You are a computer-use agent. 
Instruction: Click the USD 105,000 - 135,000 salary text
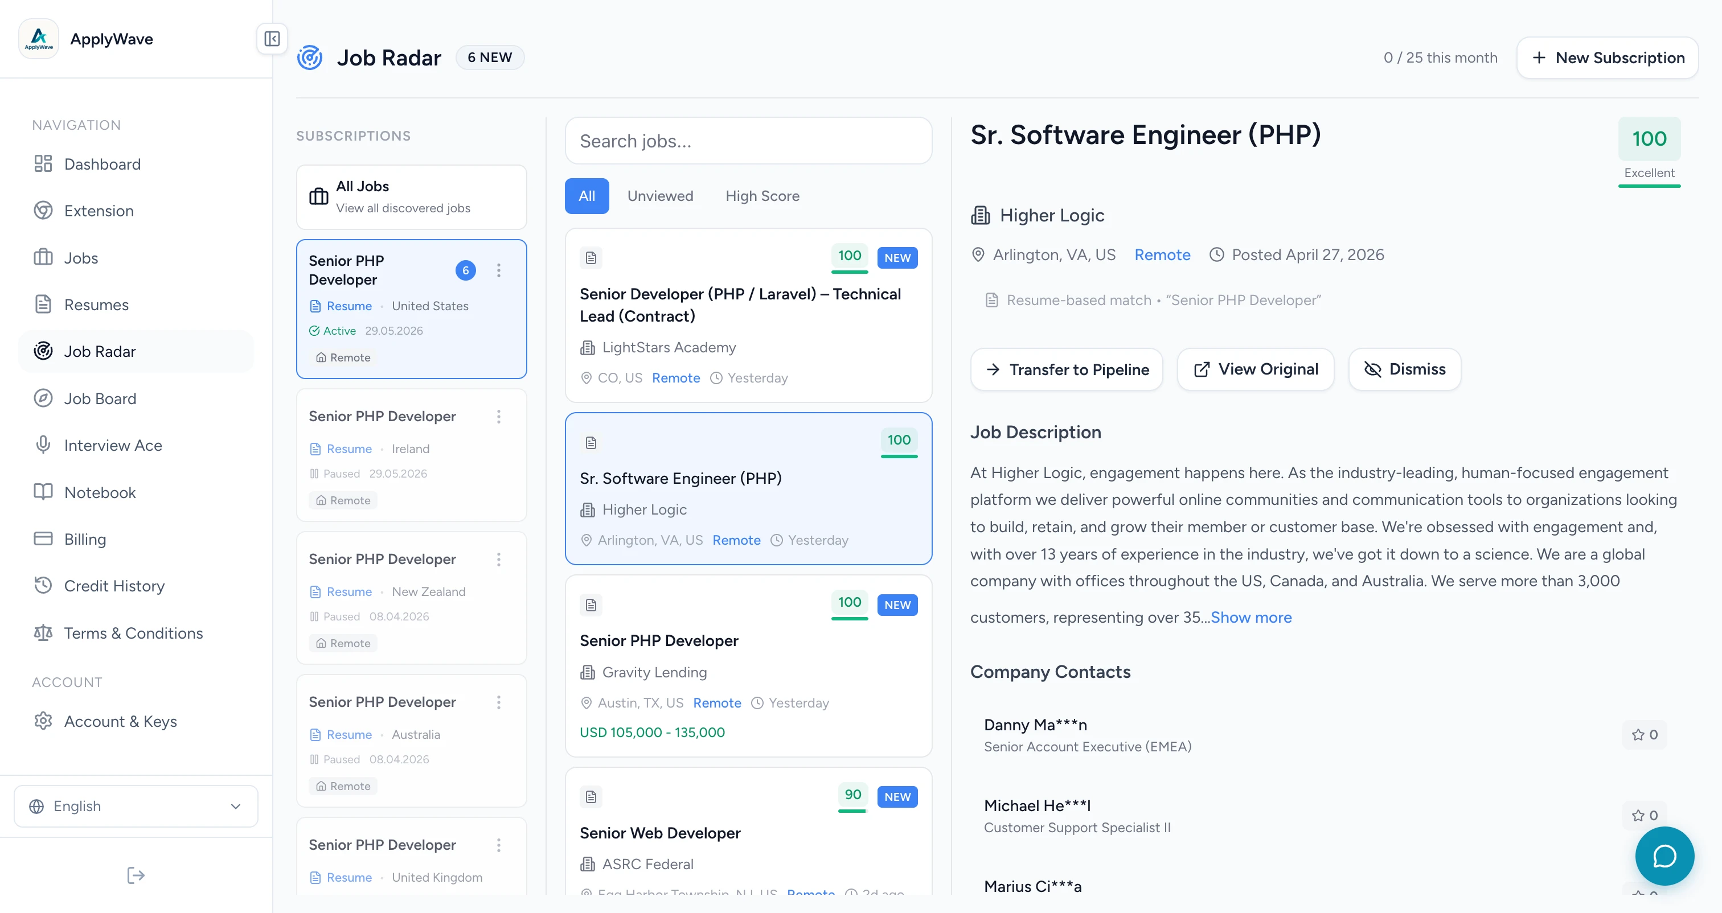(x=653, y=732)
